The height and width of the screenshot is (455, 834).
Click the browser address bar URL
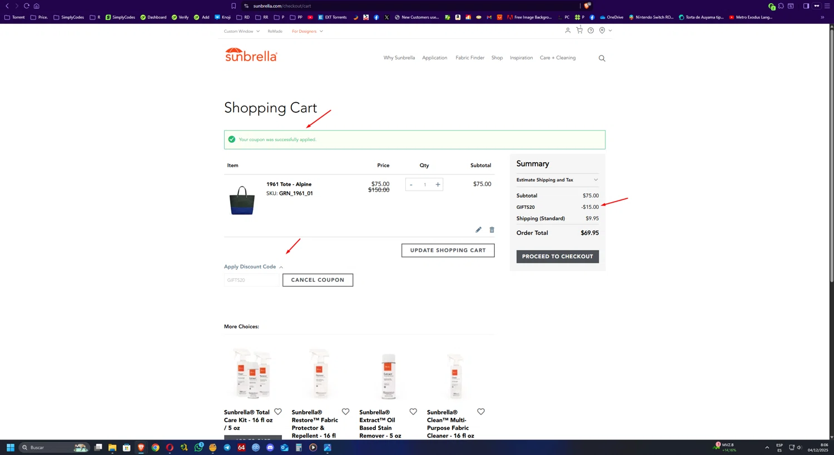282,6
